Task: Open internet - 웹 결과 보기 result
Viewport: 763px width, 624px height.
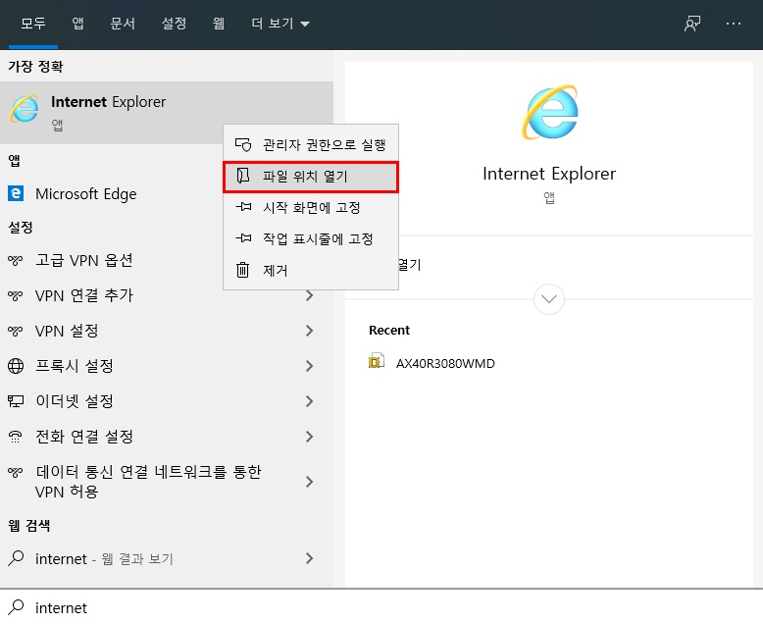Action: (167, 558)
